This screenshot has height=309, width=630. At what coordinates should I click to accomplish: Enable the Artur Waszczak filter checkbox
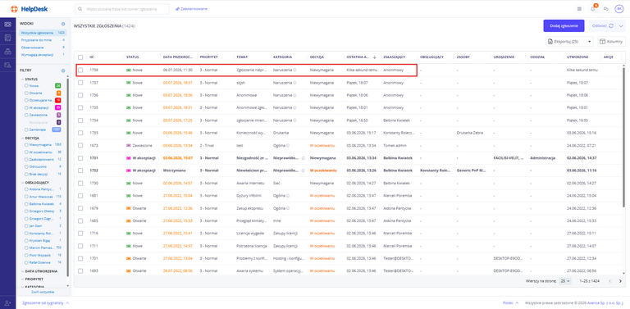[26, 197]
